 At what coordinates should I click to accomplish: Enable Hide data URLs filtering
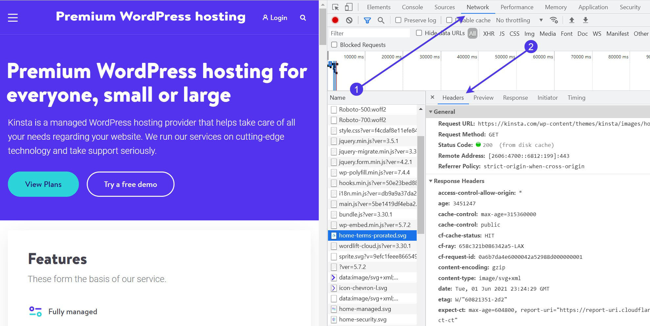coord(419,33)
